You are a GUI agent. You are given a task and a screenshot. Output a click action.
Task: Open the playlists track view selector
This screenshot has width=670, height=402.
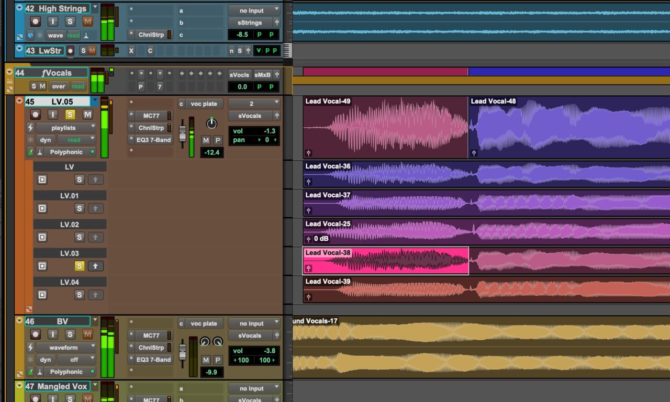pyautogui.click(x=66, y=127)
